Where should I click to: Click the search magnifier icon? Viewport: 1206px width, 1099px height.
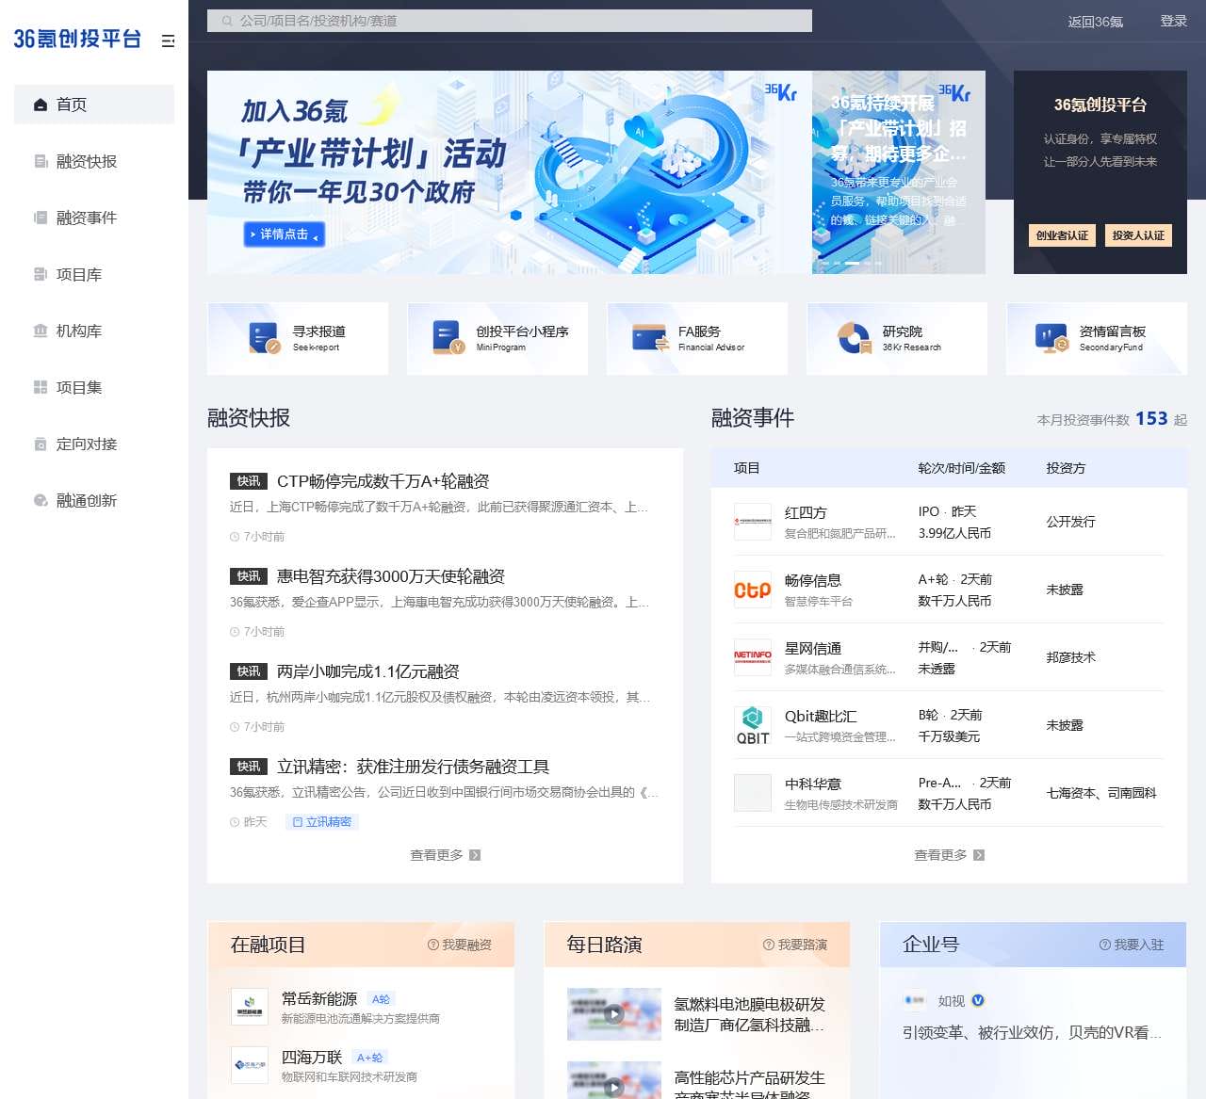pos(227,21)
